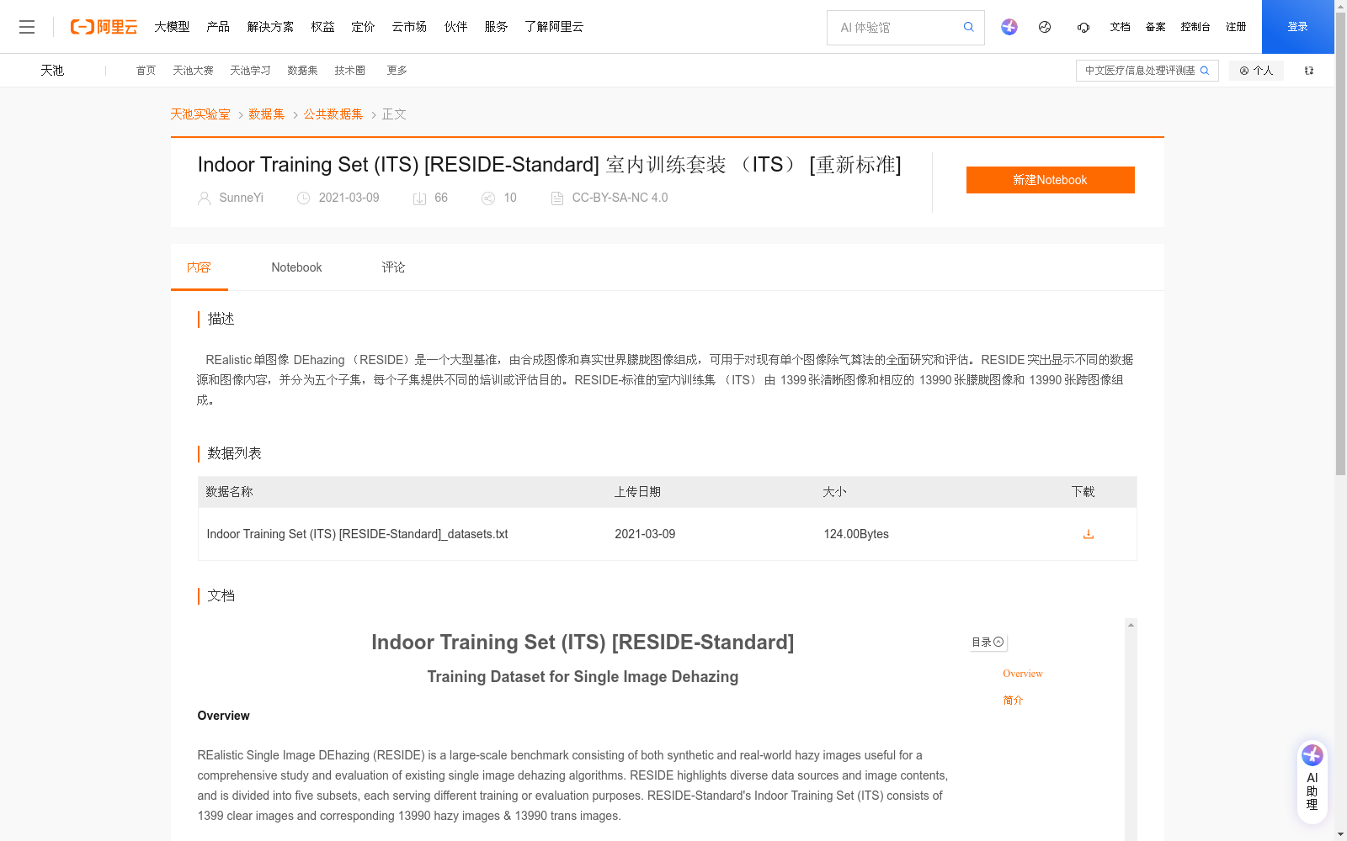Screen dimensions: 1347x841
Task: Click the fullscreen toggle icon in Tianchi bar
Action: pyautogui.click(x=1309, y=71)
